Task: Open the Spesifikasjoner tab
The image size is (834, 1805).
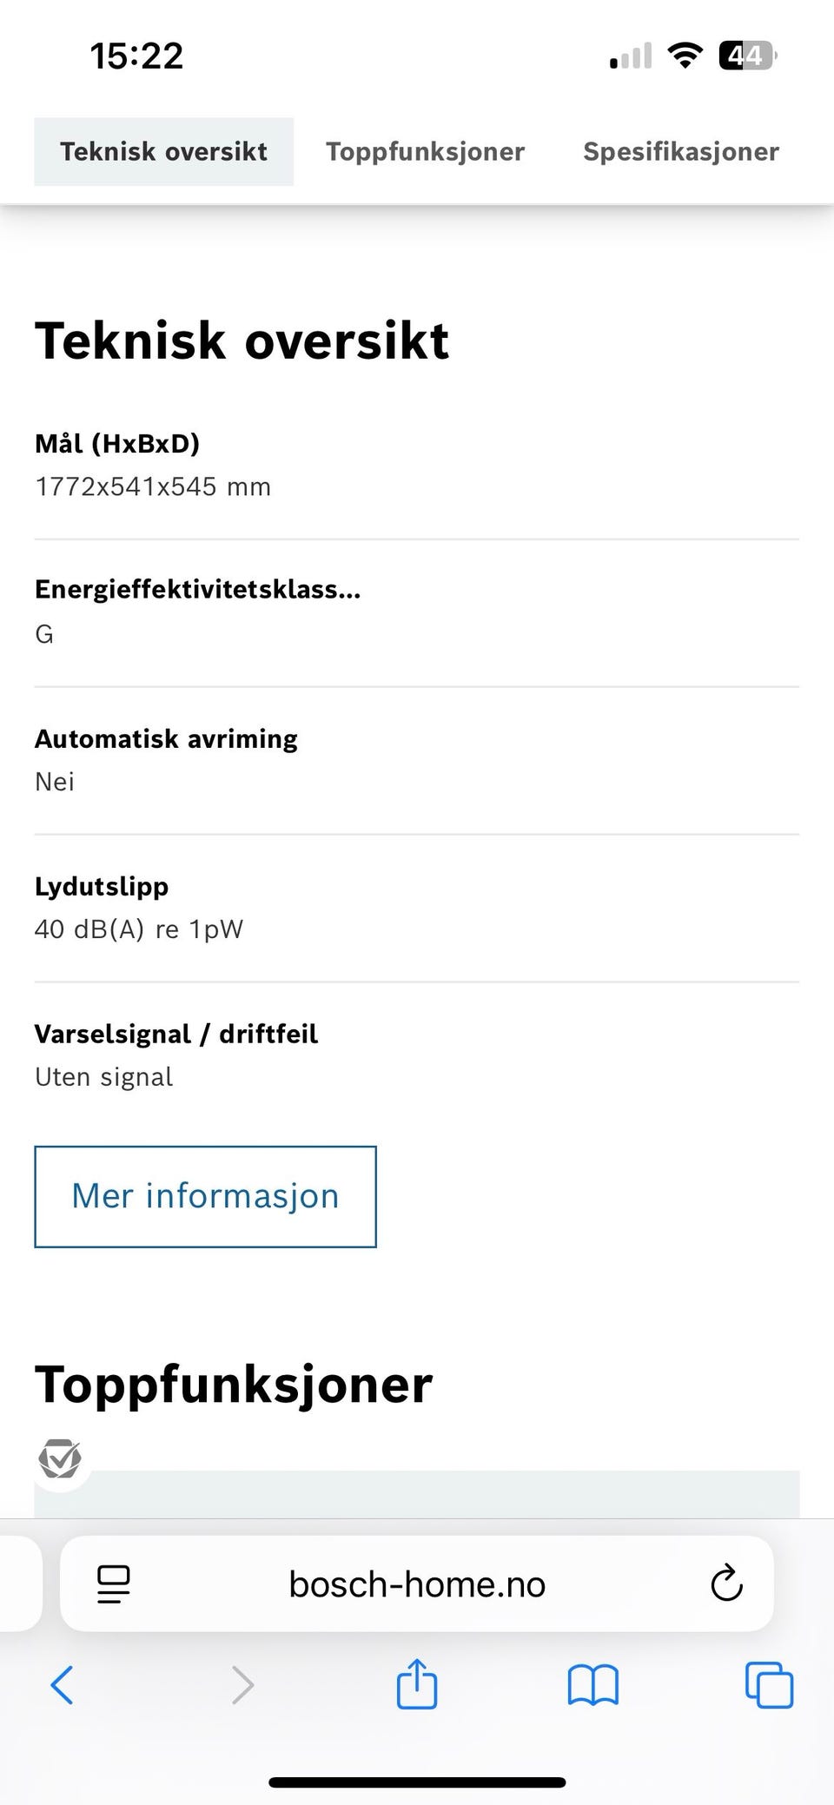Action: tap(680, 152)
